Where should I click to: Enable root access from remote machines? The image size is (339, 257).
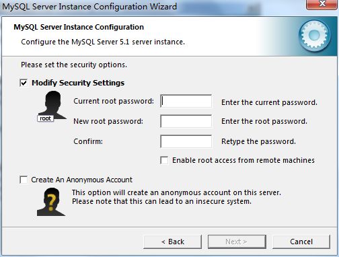pos(164,160)
